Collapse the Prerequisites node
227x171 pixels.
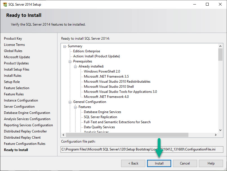(x=70, y=62)
